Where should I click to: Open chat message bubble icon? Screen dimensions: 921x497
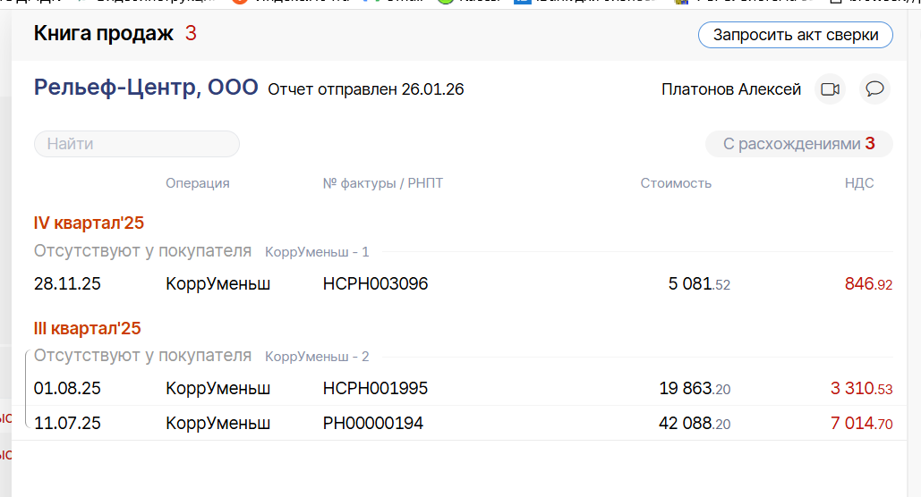tap(874, 89)
